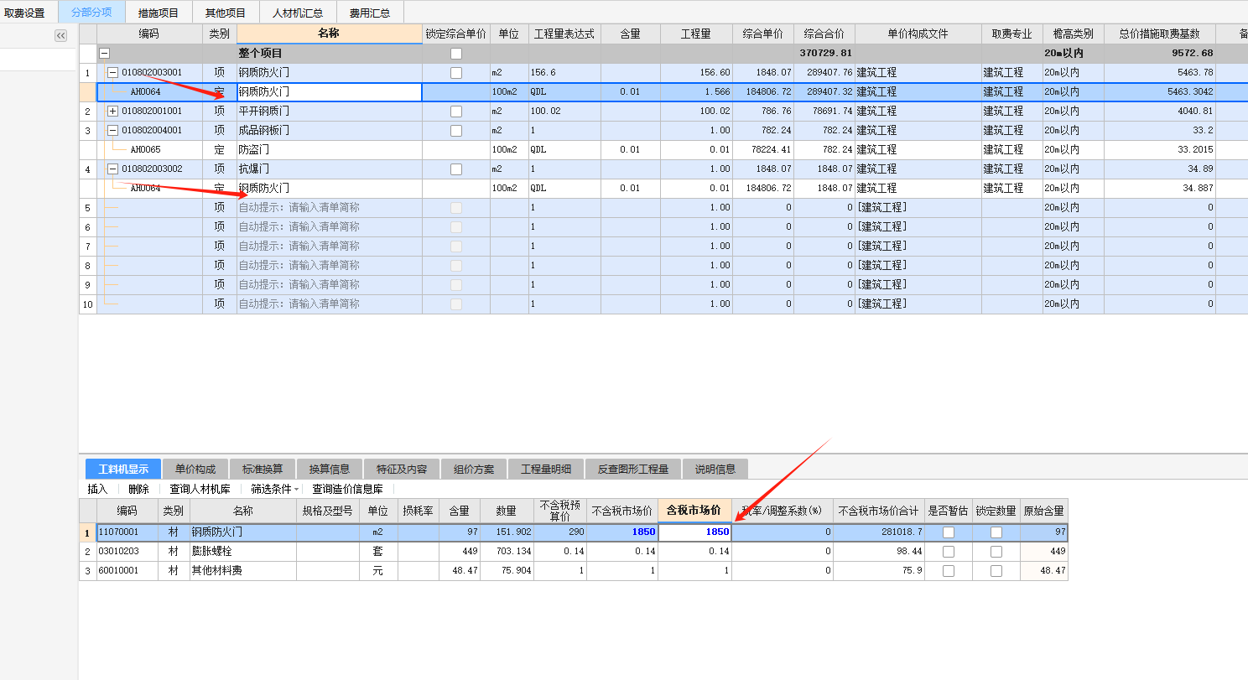
Task: Click the quantity value 703.134
Action: click(512, 551)
